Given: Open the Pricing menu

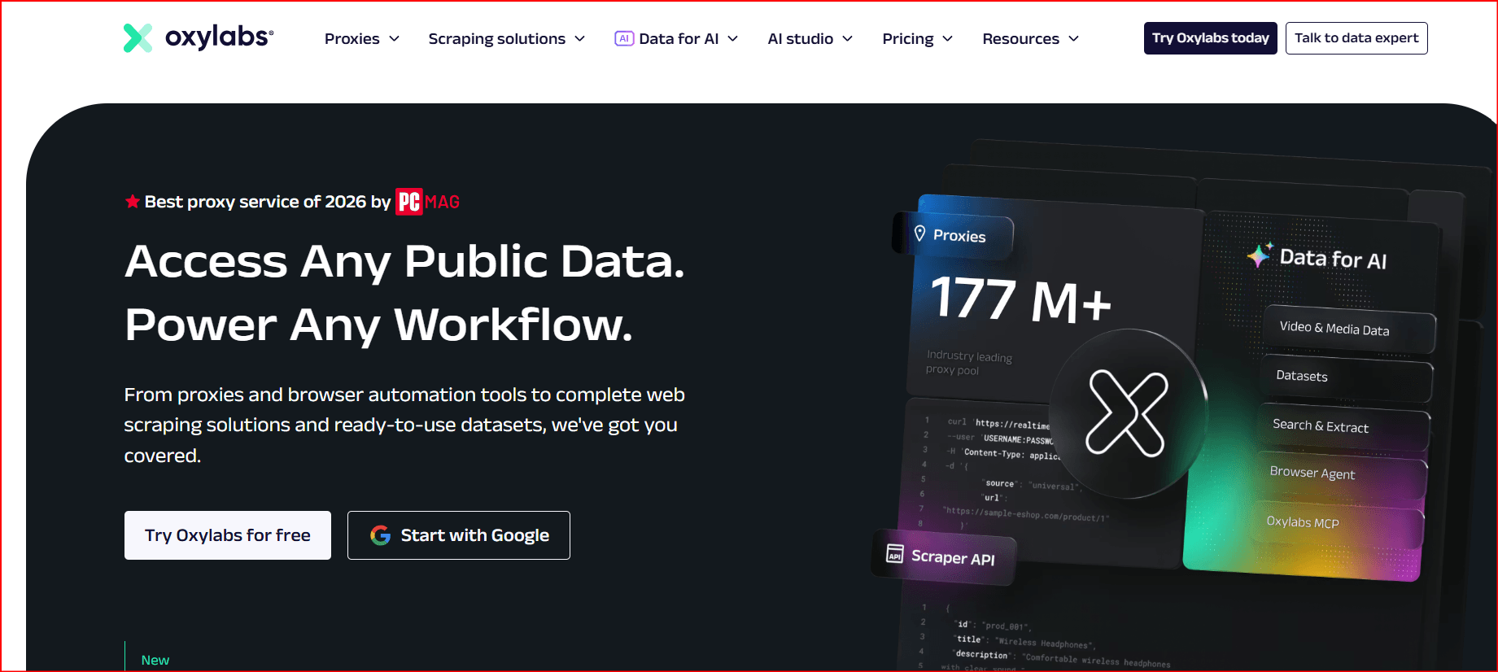Looking at the screenshot, I should coord(917,39).
